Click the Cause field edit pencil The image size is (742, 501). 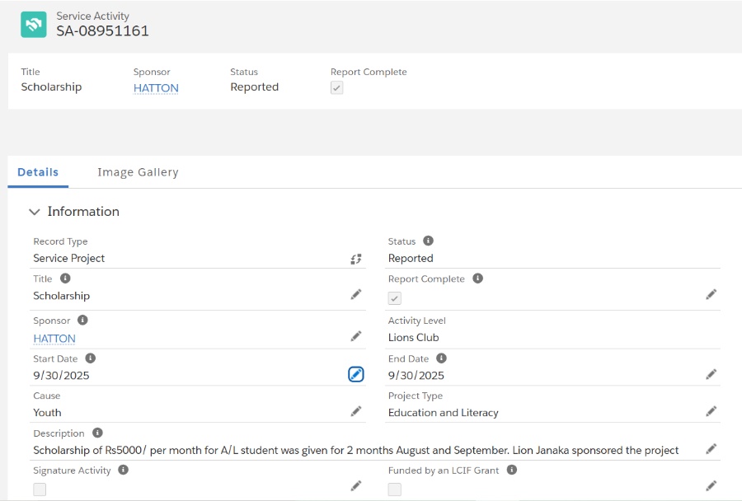point(356,411)
